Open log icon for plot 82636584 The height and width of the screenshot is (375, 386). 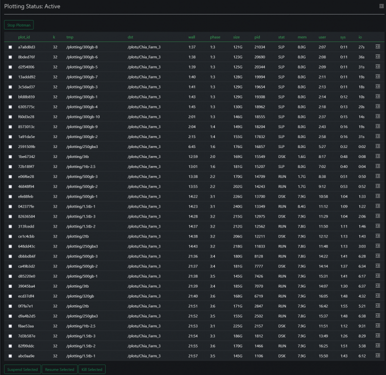pos(377,216)
